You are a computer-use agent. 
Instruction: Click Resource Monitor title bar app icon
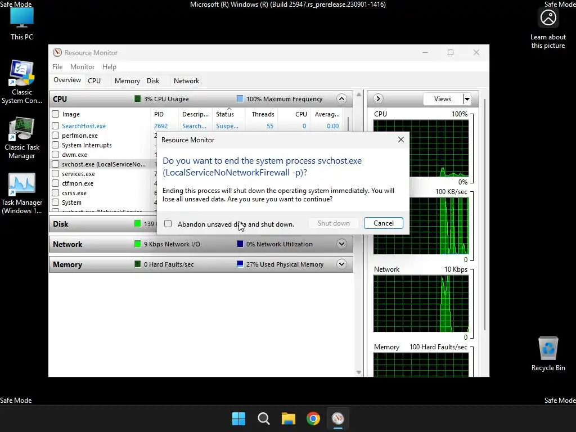pos(57,52)
